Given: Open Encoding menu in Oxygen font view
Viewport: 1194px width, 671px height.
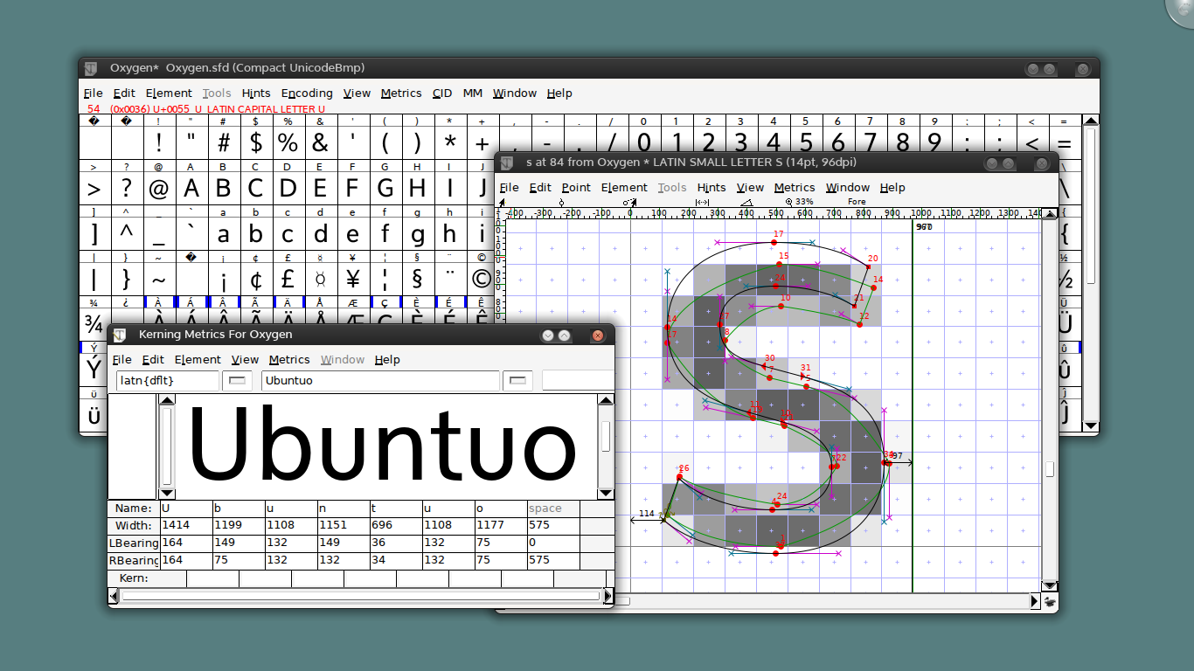Looking at the screenshot, I should pyautogui.click(x=307, y=93).
